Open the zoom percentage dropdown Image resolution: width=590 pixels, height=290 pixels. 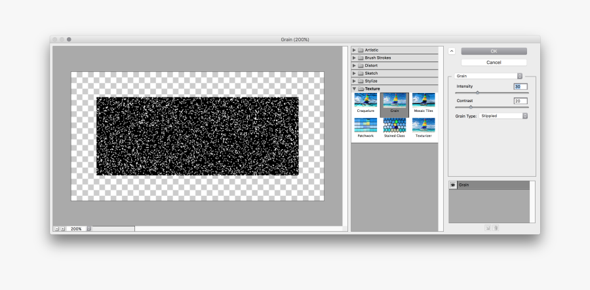pyautogui.click(x=88, y=228)
